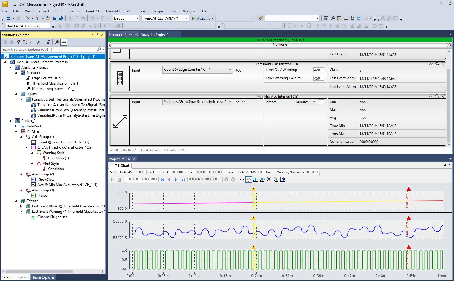Image resolution: width=454 pixels, height=281 pixels.
Task: Toggle the panning mode button in chart toolbar
Action: pyautogui.click(x=249, y=180)
